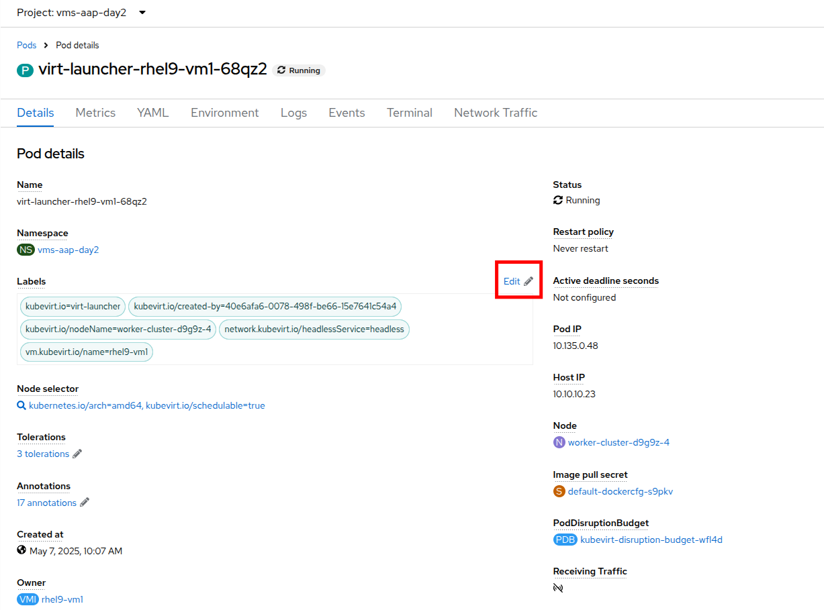This screenshot has width=824, height=610.
Task: Go to the Network Traffic tab
Action: tap(495, 113)
